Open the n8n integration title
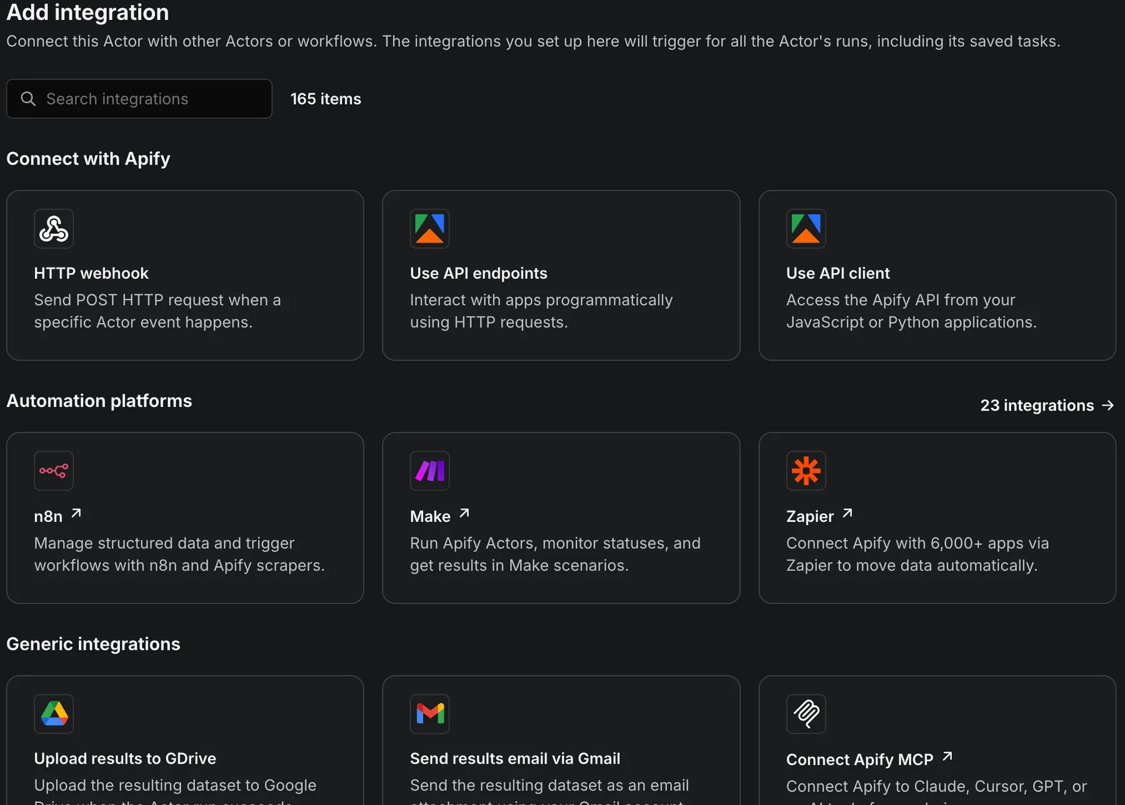This screenshot has height=805, width=1125. click(48, 516)
